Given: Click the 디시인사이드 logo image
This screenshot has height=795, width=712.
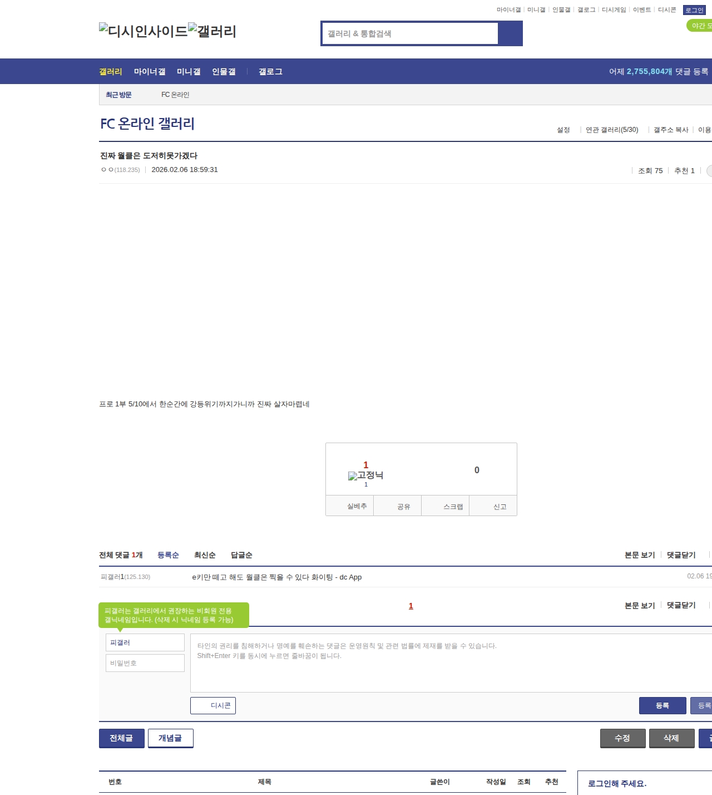Looking at the screenshot, I should point(143,31).
